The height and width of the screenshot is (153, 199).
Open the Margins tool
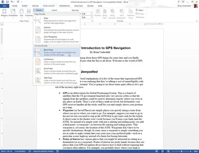click(4, 13)
